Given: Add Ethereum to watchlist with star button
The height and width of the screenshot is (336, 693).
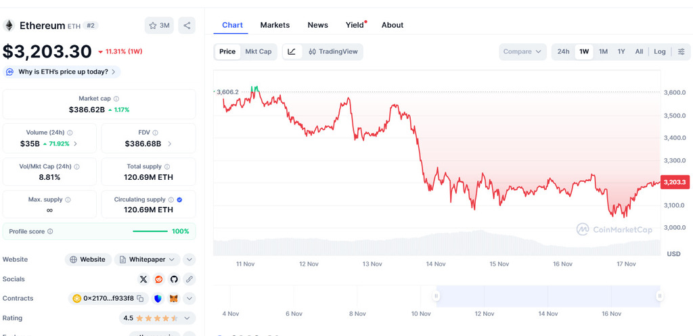Looking at the screenshot, I should 160,26.
